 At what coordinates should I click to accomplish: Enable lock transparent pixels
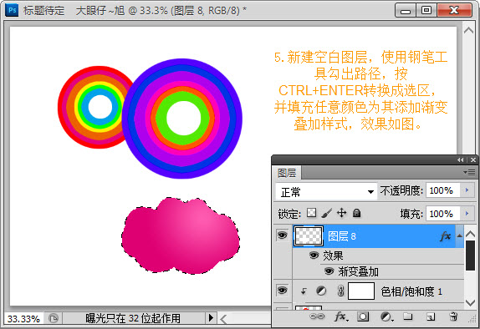pos(311,212)
